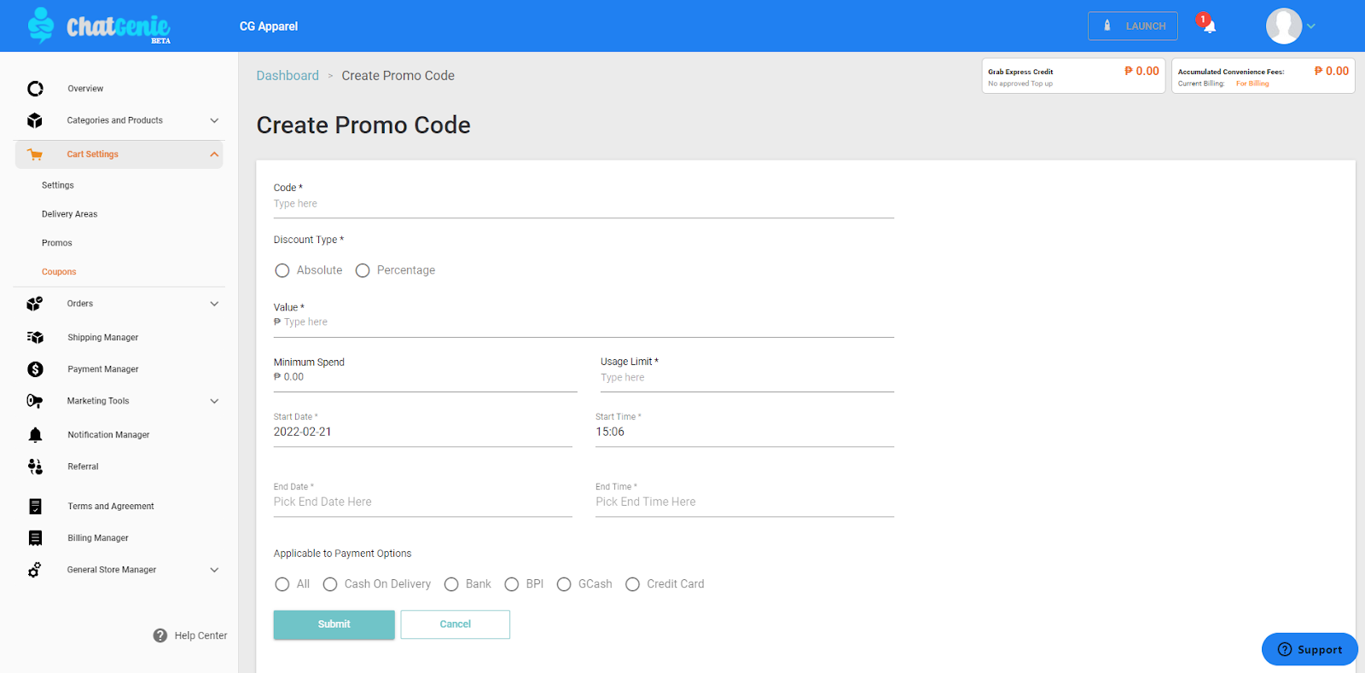Focus the Value input field

(x=584, y=322)
